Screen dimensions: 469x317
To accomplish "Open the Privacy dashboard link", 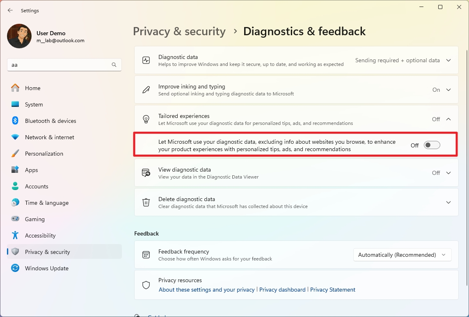I will (282, 290).
